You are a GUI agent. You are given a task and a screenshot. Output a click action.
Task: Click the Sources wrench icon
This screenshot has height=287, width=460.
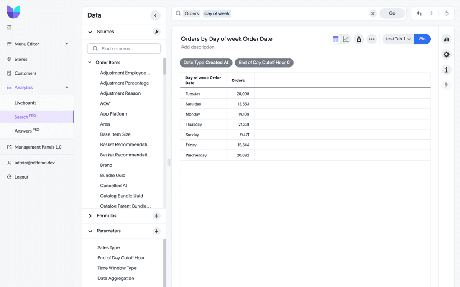156,32
